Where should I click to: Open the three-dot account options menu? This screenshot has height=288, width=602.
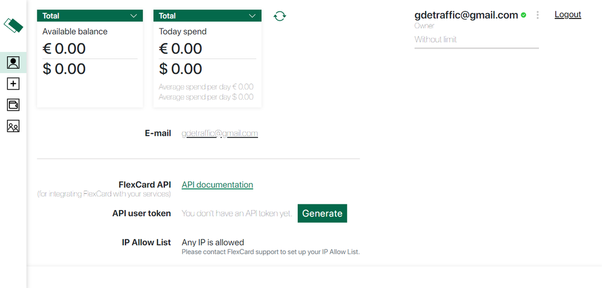[537, 15]
